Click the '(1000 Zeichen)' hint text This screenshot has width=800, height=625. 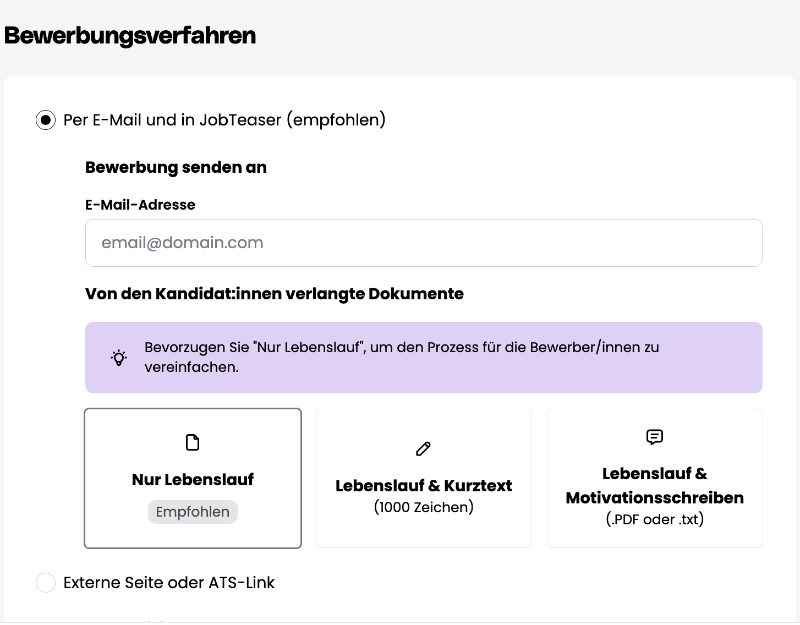click(x=424, y=507)
